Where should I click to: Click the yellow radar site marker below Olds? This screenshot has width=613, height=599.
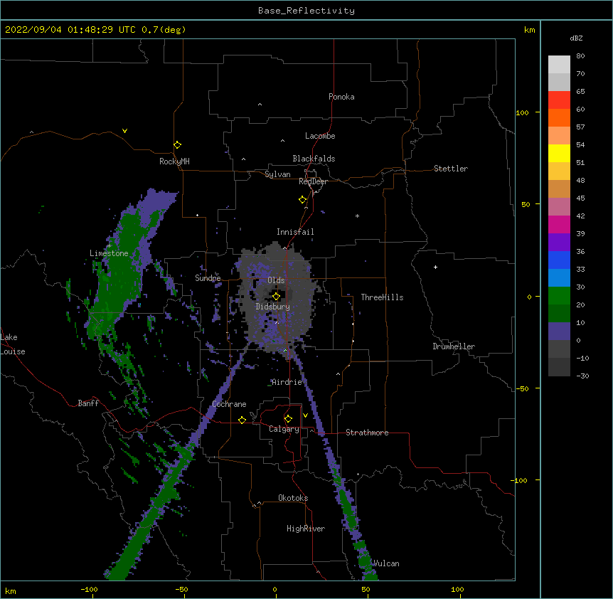point(276,297)
